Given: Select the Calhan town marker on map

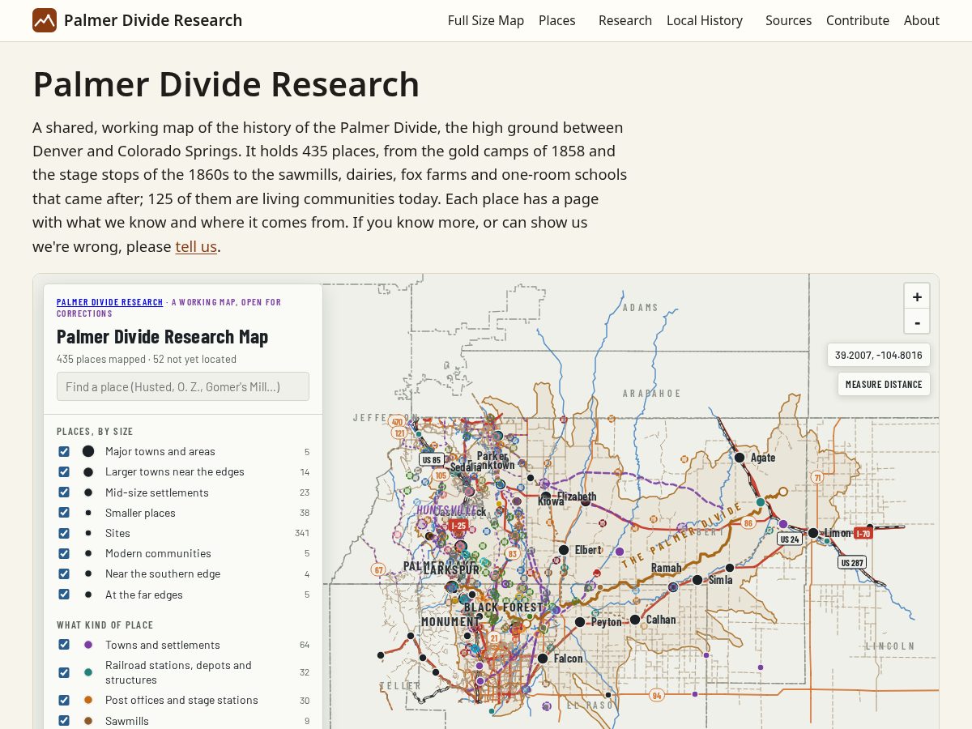Looking at the screenshot, I should pyautogui.click(x=635, y=620).
